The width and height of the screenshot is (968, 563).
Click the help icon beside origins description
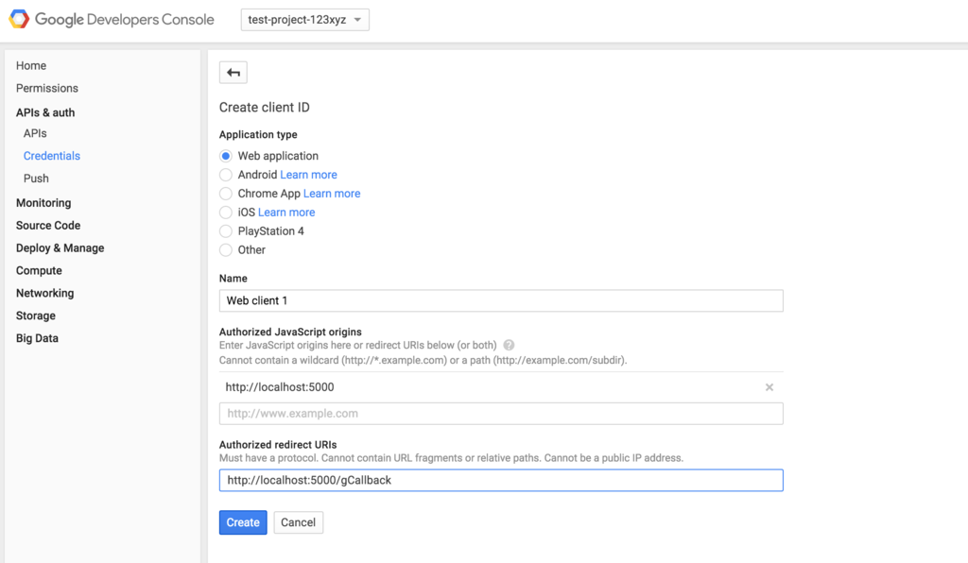pos(509,346)
